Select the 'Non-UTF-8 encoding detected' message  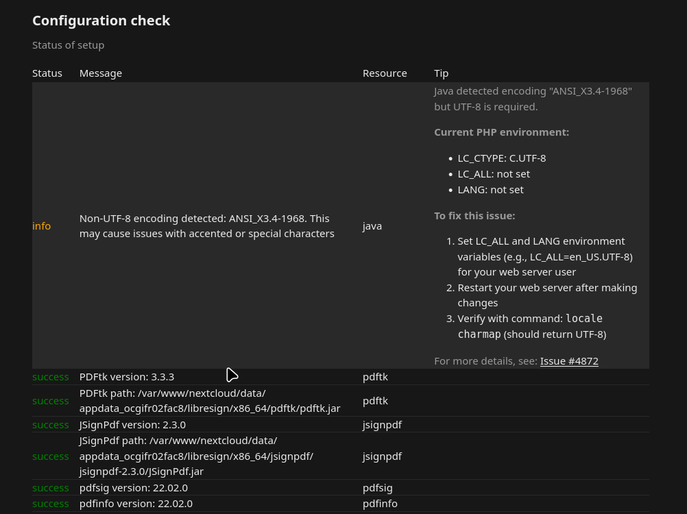[x=207, y=226]
